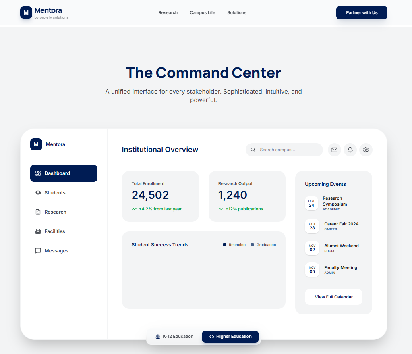This screenshot has width=412, height=354.
Task: Click the Oct 28 date badge
Action: pos(312,226)
